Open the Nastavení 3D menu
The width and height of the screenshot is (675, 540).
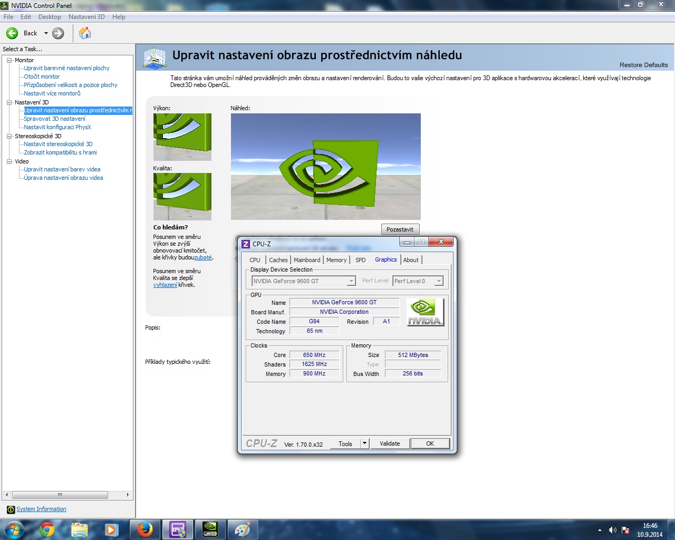click(x=86, y=17)
